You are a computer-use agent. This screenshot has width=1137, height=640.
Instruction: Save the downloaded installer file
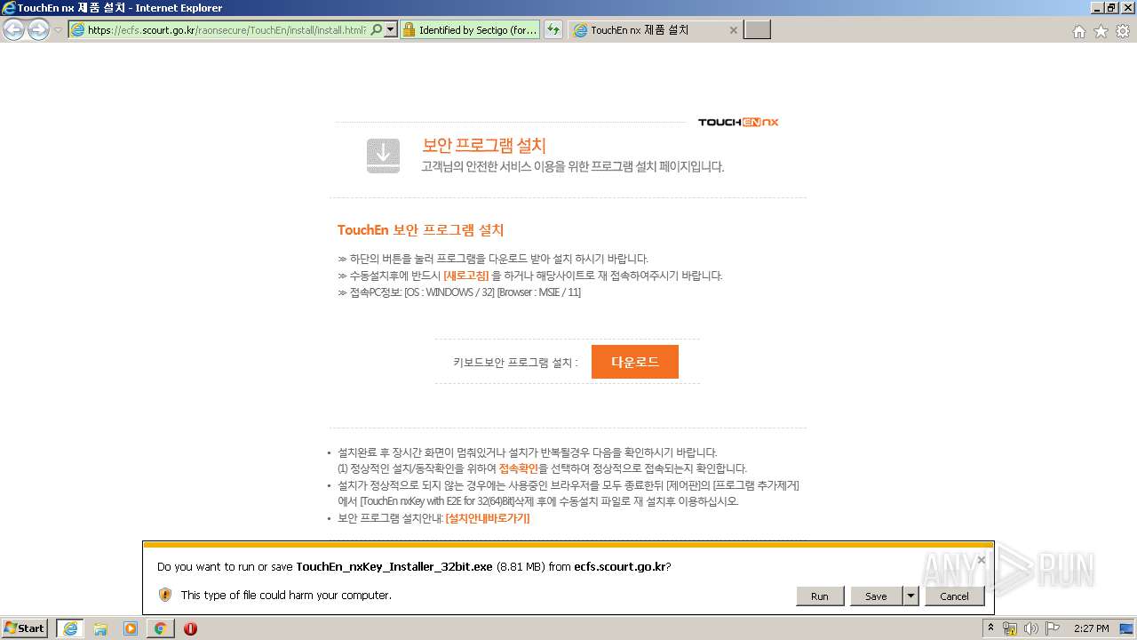pos(876,596)
